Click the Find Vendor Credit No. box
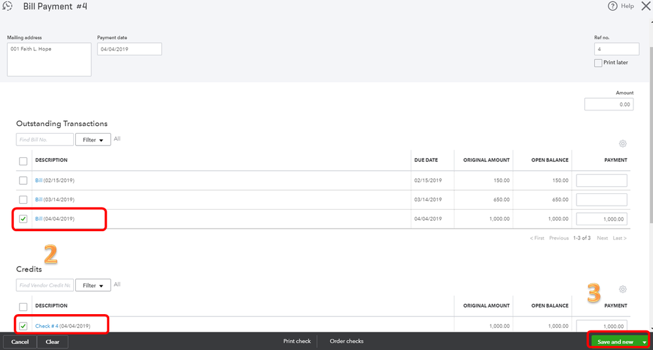The image size is (653, 350). pyautogui.click(x=45, y=285)
